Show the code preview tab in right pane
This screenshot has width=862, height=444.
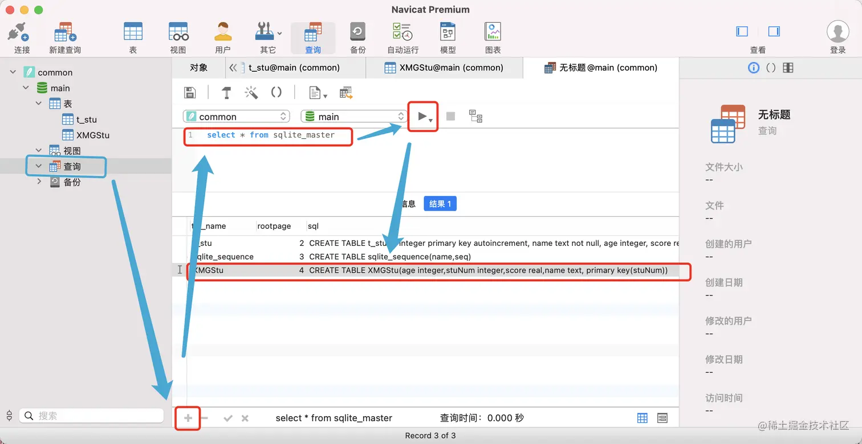[x=771, y=68]
